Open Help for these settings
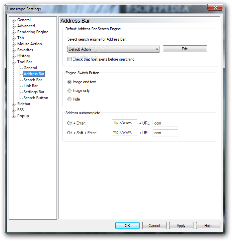Viewport: 232px width, 241px height. tap(208, 225)
